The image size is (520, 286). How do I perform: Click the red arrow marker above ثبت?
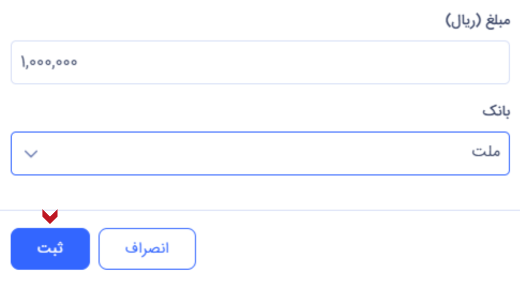click(x=50, y=216)
